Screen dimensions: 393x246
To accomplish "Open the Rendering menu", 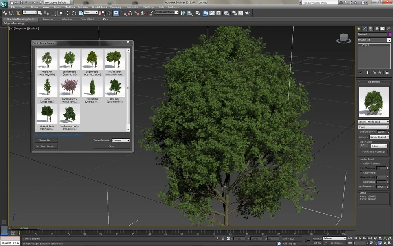I will click(116, 7).
